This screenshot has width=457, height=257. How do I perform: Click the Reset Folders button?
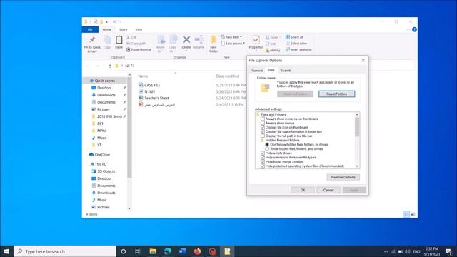coord(336,94)
